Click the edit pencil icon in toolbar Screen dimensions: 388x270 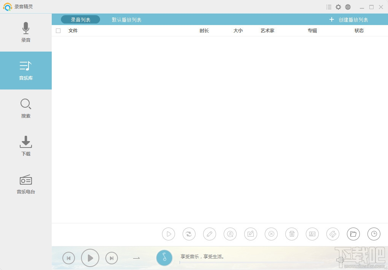pyautogui.click(x=210, y=234)
